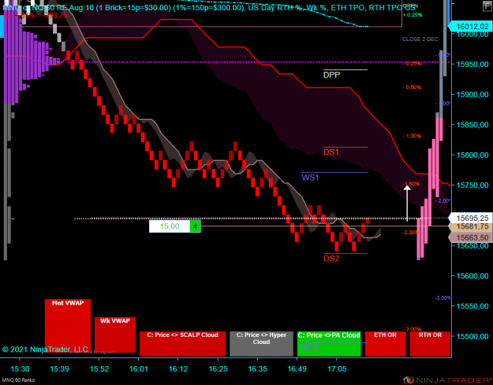Viewport: 493px width, 385px height.
Task: Click the 16:25 time axis label
Action: pos(218,368)
